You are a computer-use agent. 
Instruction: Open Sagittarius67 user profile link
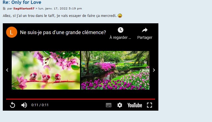point(24,8)
